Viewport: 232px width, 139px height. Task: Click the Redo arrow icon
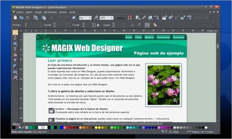click(x=66, y=17)
